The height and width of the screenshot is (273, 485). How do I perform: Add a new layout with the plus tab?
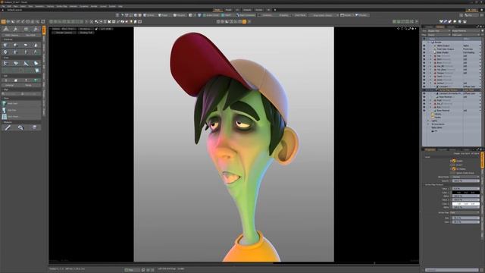tap(275, 10)
